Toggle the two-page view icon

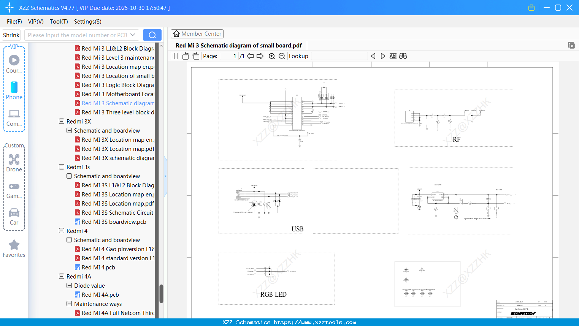pyautogui.click(x=174, y=56)
